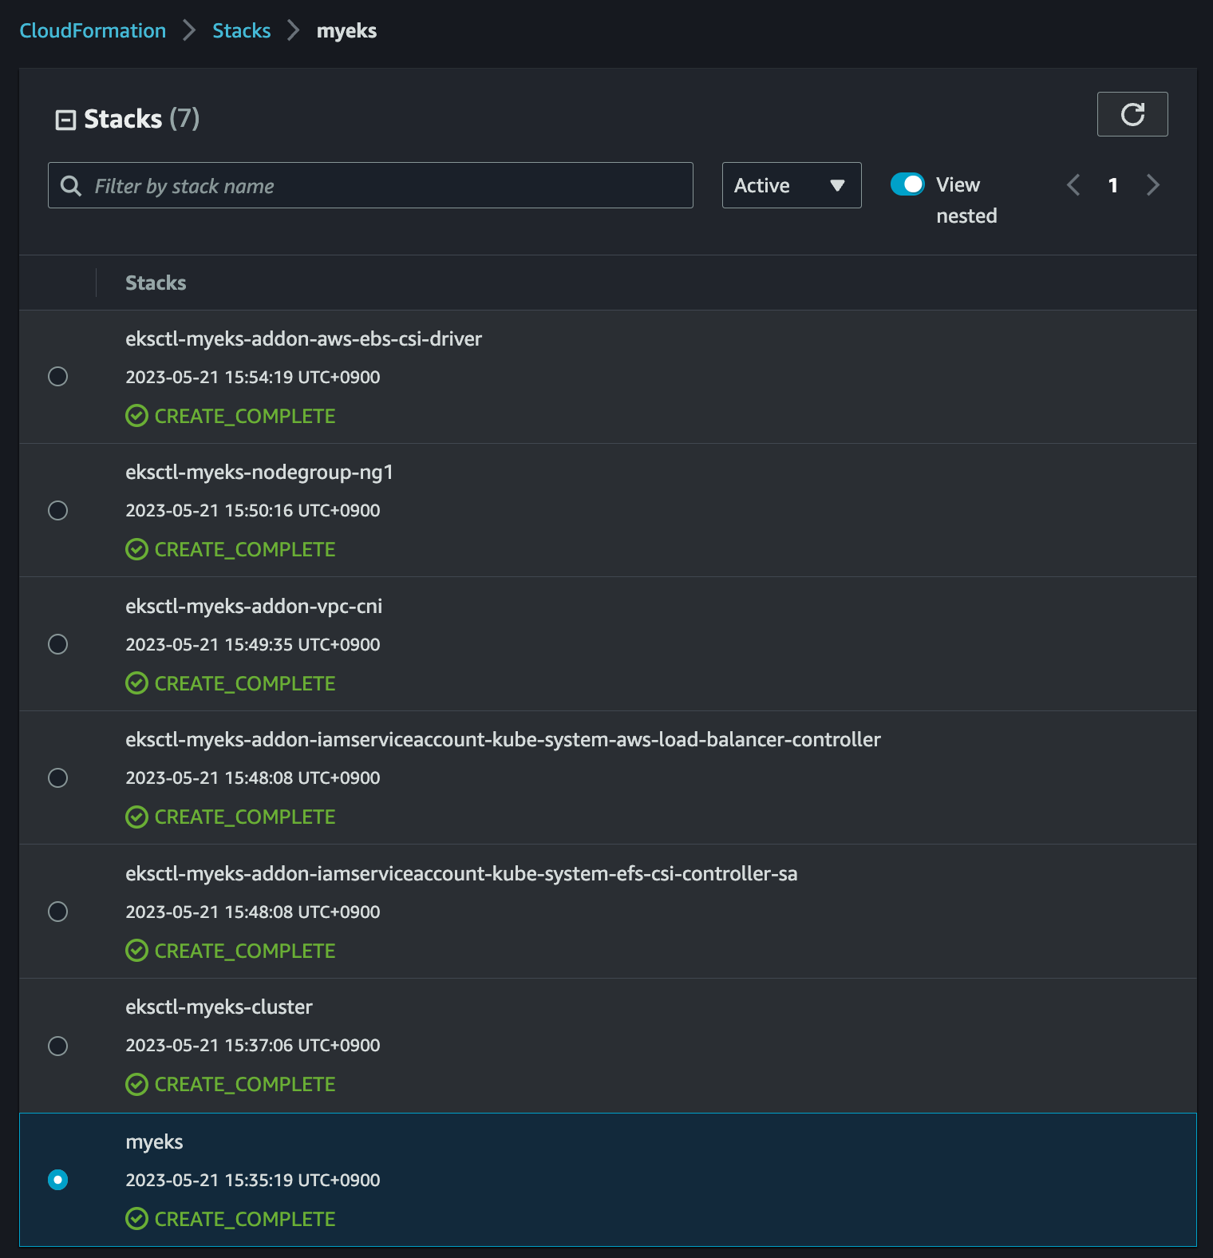The width and height of the screenshot is (1213, 1258).
Task: Click timestamp 2023-05-21 15:35:19 UTC+0900
Action: [252, 1180]
